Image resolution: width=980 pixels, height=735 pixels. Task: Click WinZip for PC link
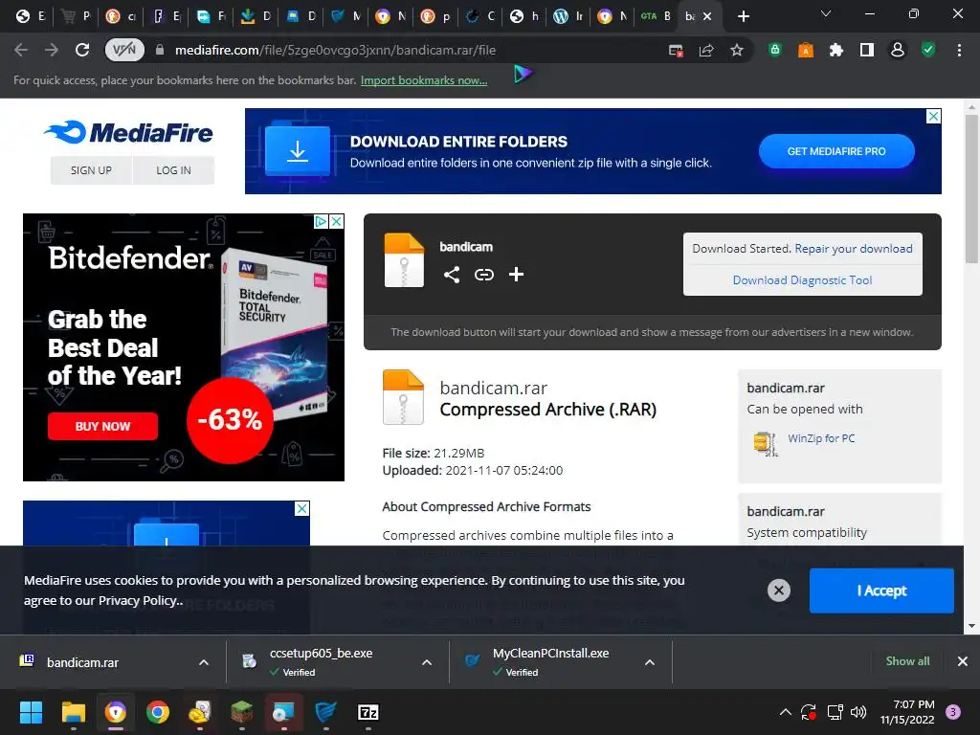pos(821,438)
